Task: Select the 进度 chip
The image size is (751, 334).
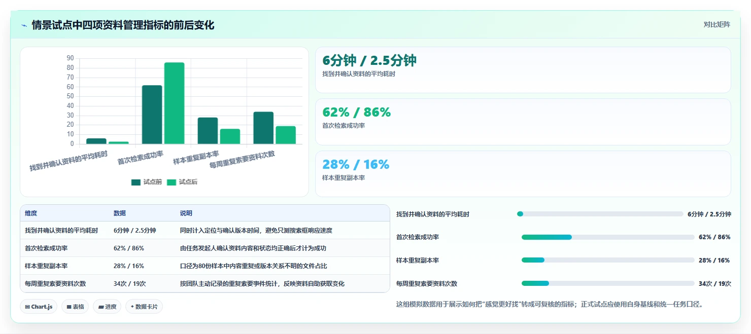Action: (107, 307)
